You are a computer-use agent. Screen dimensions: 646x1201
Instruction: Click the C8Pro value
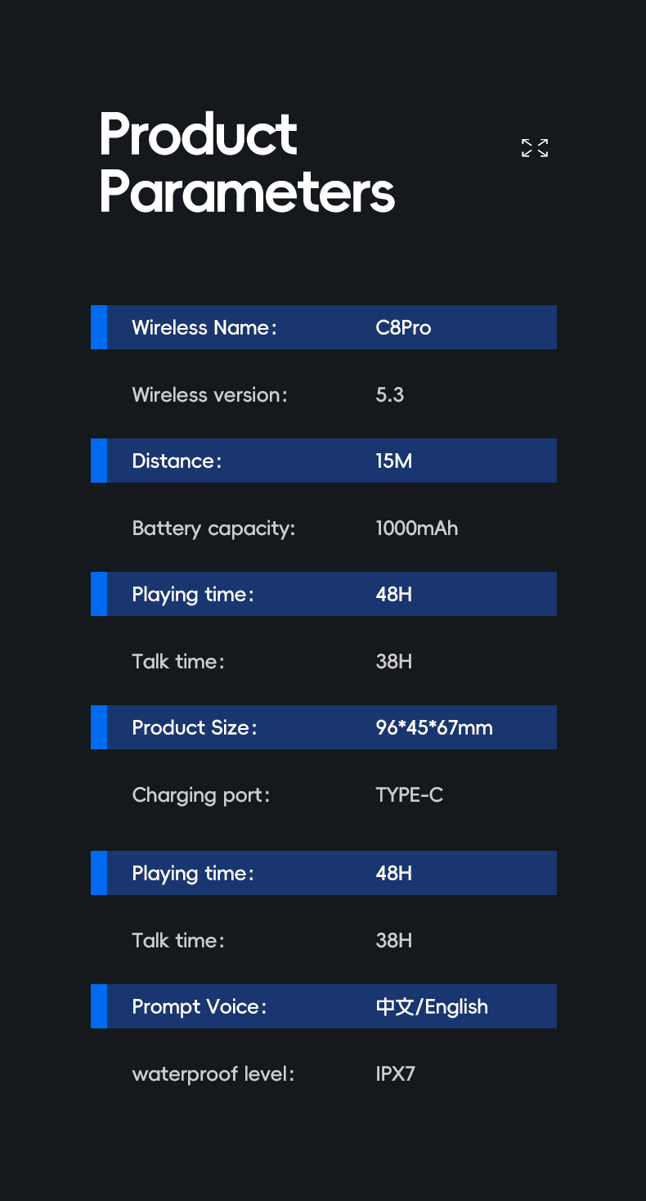(403, 327)
